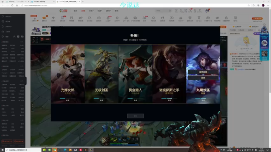271x152 pixels.
Task: Open the two-people fans toolbar icon
Action: coord(144,18)
